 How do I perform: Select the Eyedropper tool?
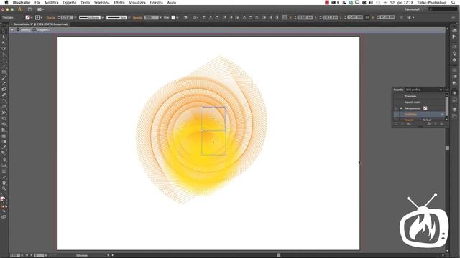tap(4, 148)
